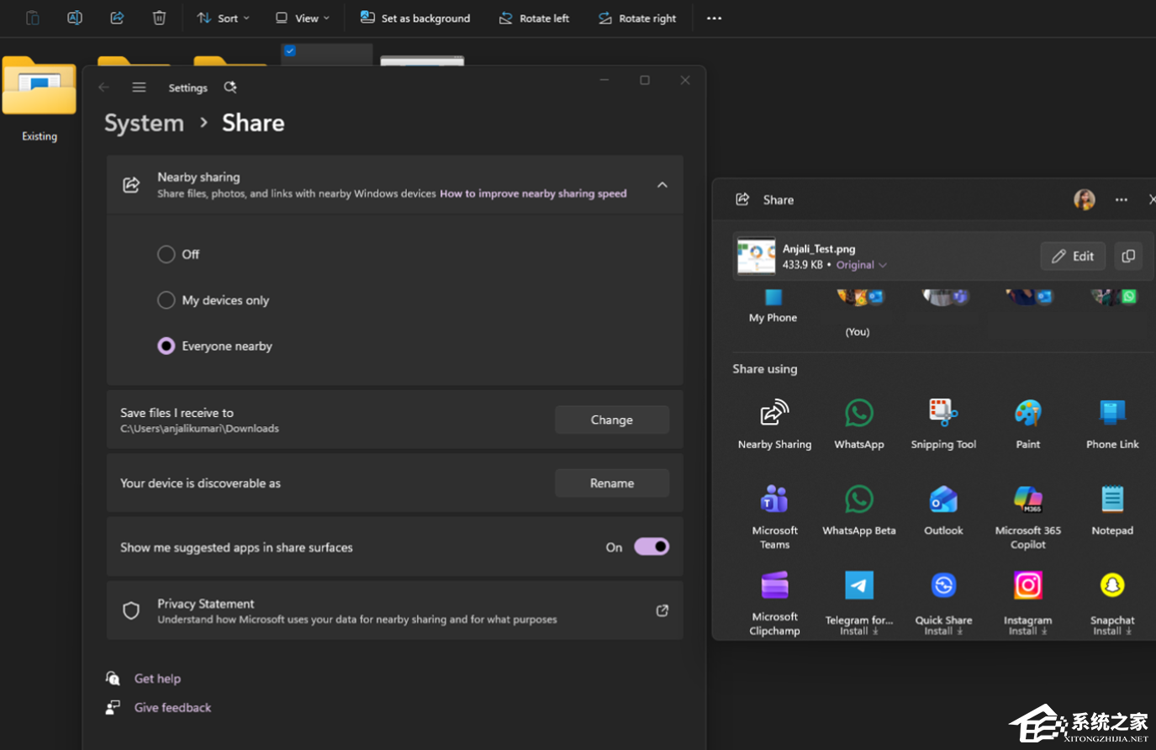This screenshot has height=750, width=1156.
Task: Click the delete trash icon in toolbar
Action: click(x=159, y=18)
